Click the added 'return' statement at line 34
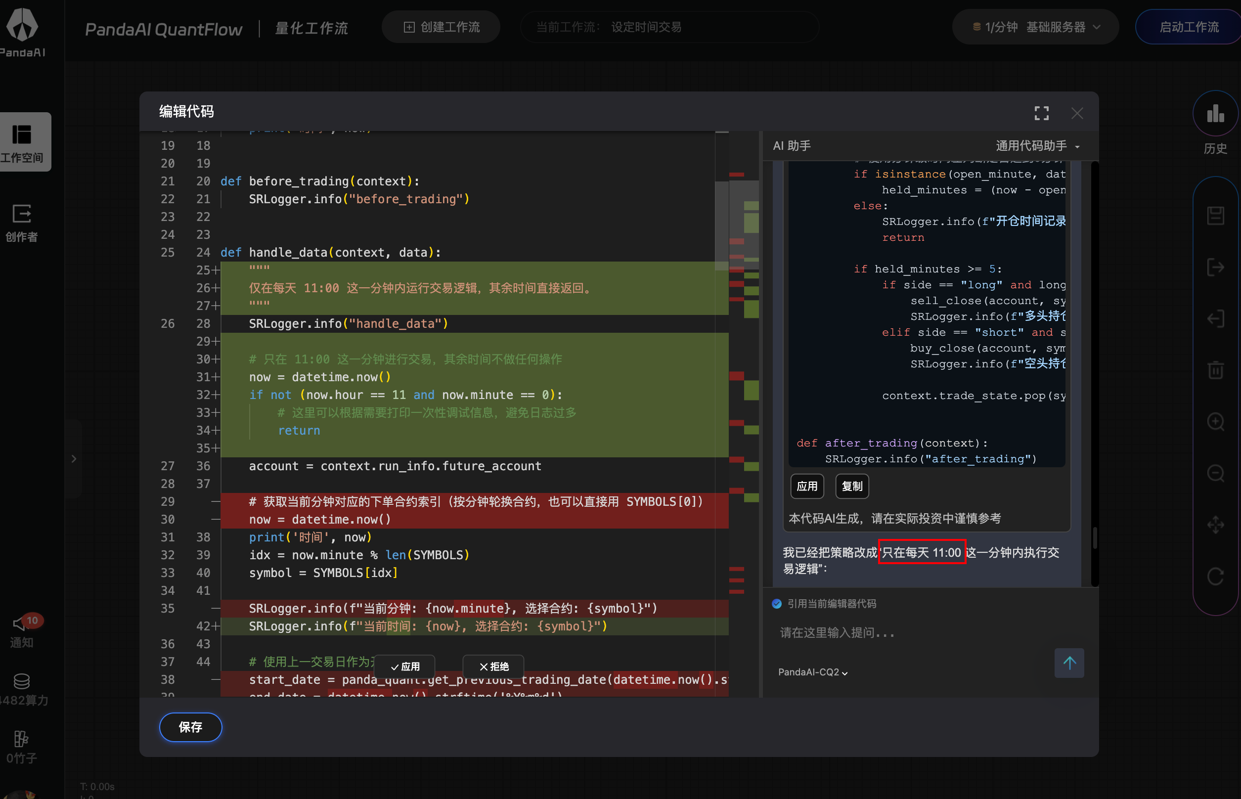This screenshot has height=799, width=1241. coord(299,430)
